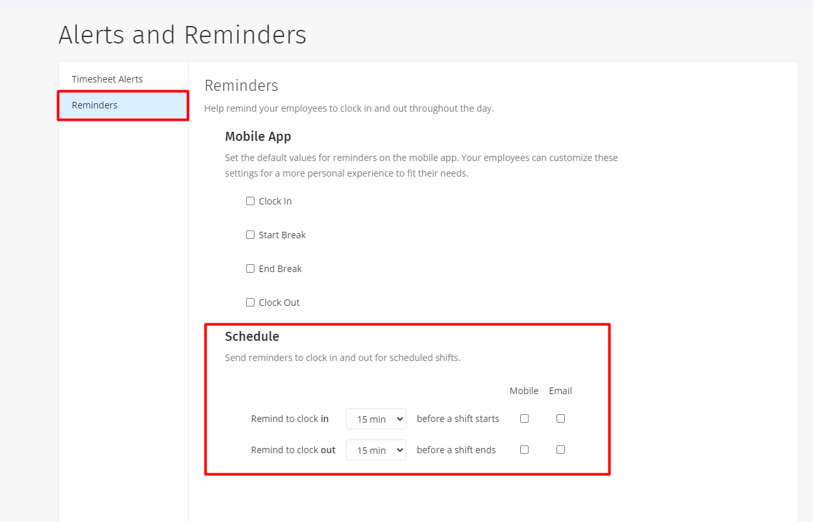This screenshot has width=813, height=522.
Task: Click the Alerts and Reminders page title
Action: (x=182, y=35)
